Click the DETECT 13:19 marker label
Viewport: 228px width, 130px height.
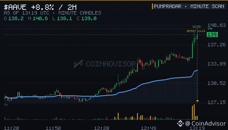[x=196, y=31]
